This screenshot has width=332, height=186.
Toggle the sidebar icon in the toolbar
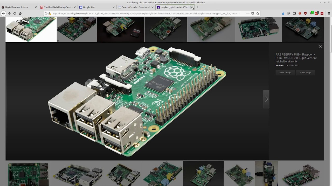click(x=294, y=13)
